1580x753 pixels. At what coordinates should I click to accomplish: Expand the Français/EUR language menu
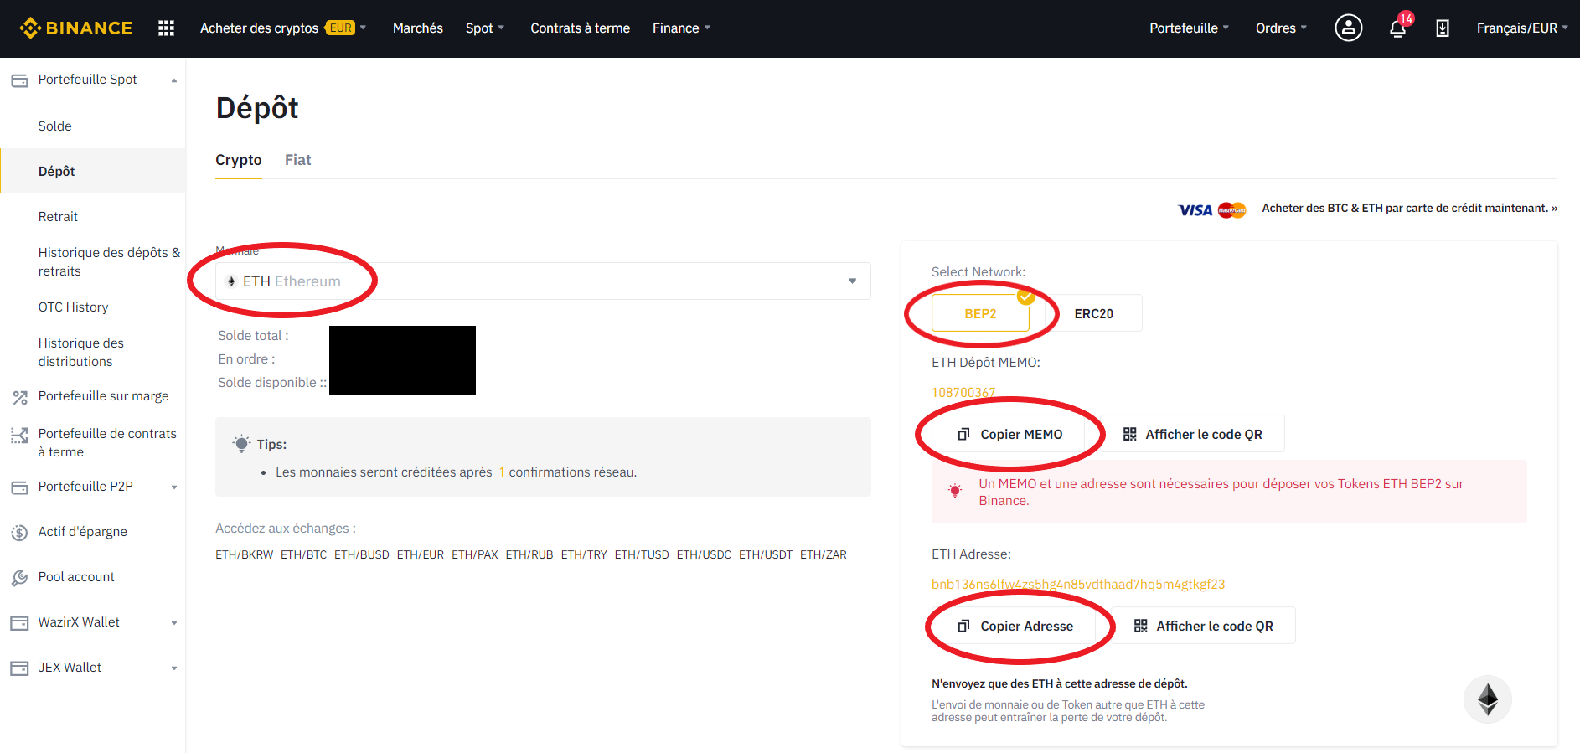coord(1521,28)
